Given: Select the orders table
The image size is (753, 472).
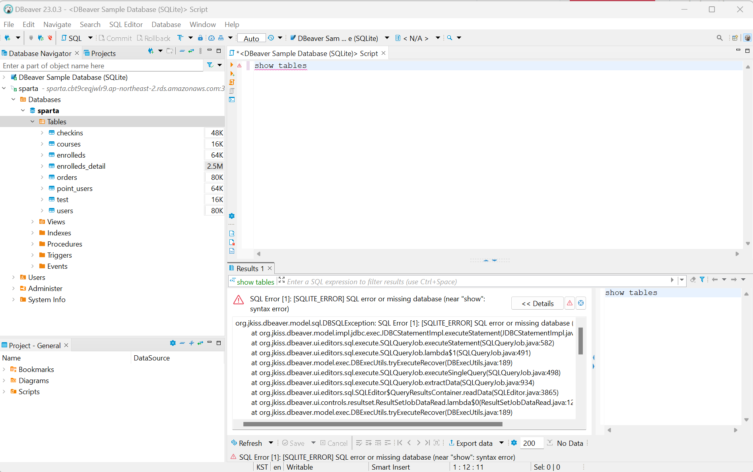Looking at the screenshot, I should pyautogui.click(x=67, y=177).
